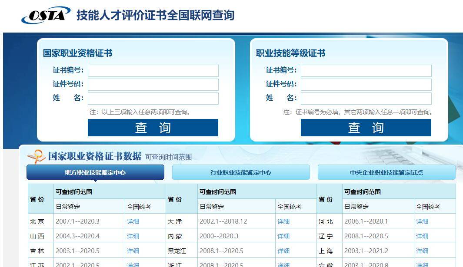Click 详细 link for 山西
Screen dimensions: 463x267
[x=133, y=236]
